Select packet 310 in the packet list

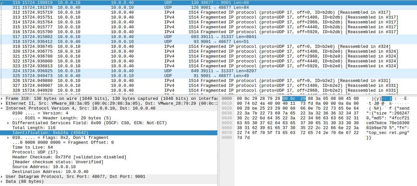[x=130, y=3]
